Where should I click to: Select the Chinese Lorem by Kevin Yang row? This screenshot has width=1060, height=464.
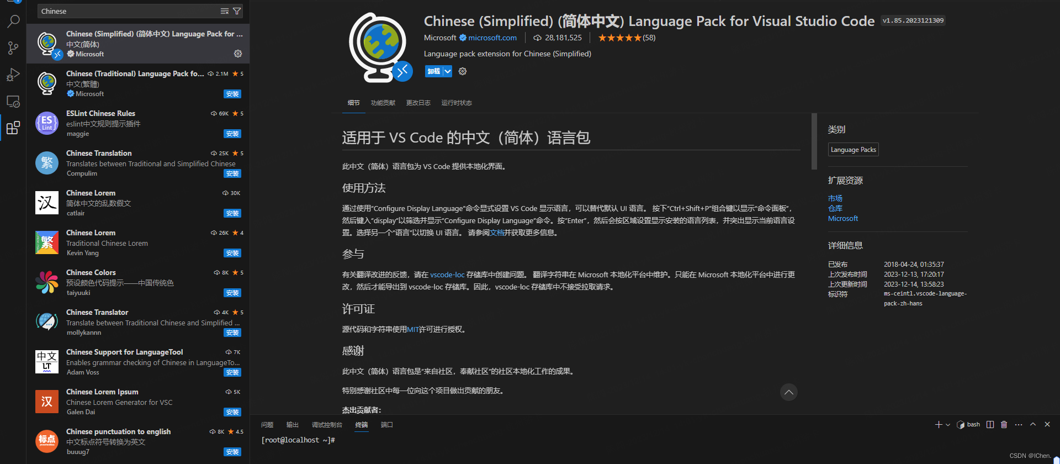tap(138, 242)
